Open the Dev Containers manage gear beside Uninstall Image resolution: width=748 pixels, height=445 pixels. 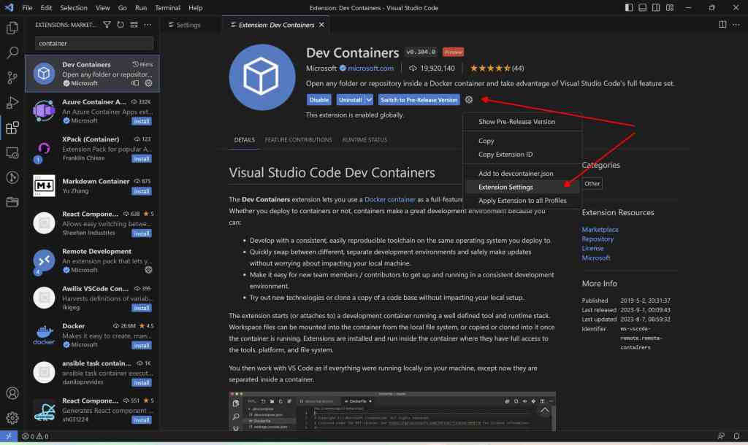[469, 99]
